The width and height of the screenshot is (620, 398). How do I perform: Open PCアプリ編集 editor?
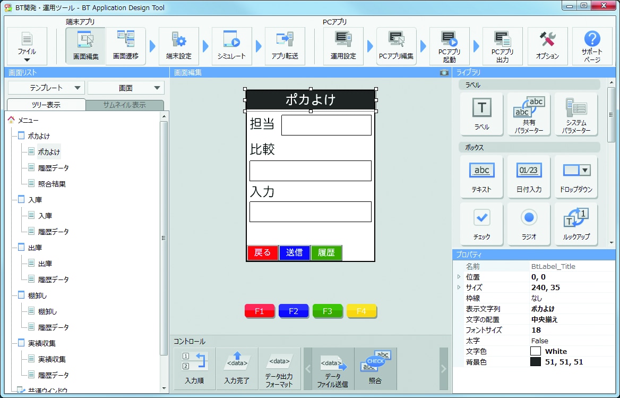point(396,46)
